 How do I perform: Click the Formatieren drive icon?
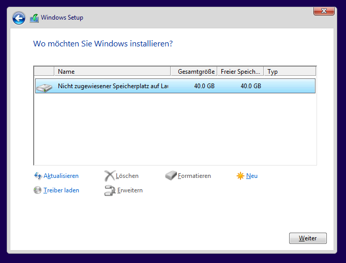click(171, 176)
